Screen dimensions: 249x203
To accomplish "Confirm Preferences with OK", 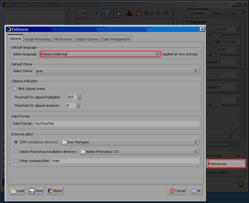I will 196,191.
